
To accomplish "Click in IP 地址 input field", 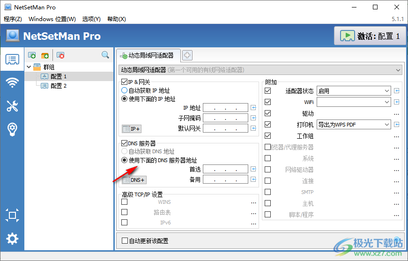I will tap(226, 107).
